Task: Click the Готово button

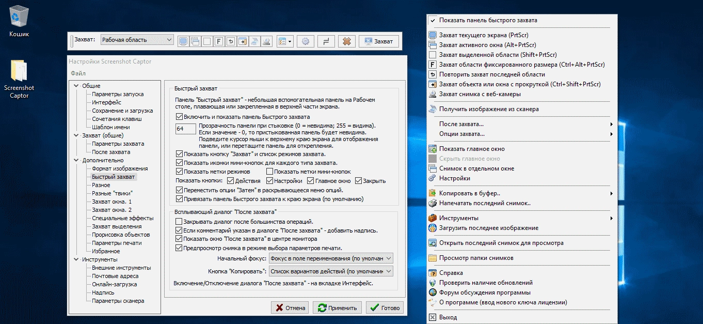Action: 385,307
